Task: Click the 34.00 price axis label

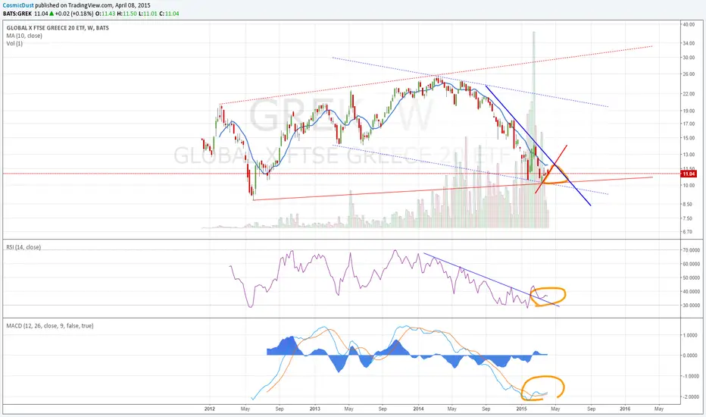Action: [x=689, y=43]
